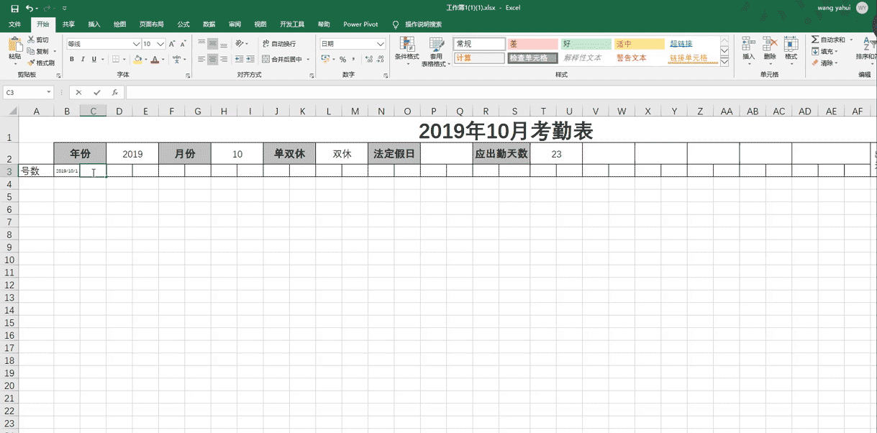This screenshot has height=433, width=877.
Task: Click the Undo arrow icon
Action: pos(29,9)
